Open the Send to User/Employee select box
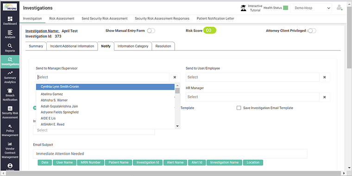This screenshot has height=176, width=352. [252, 77]
